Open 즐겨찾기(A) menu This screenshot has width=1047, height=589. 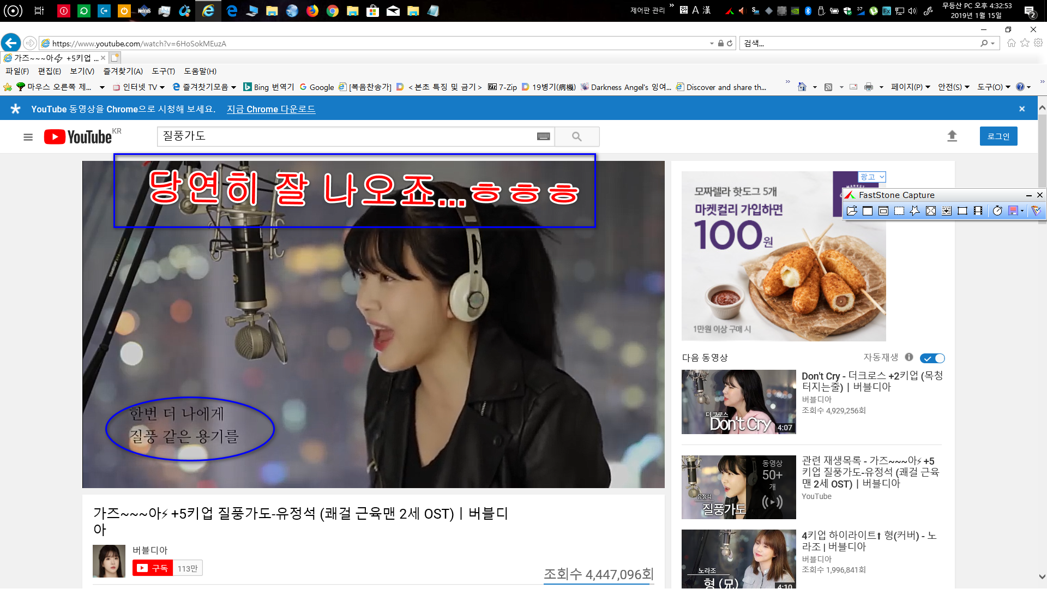coord(123,71)
